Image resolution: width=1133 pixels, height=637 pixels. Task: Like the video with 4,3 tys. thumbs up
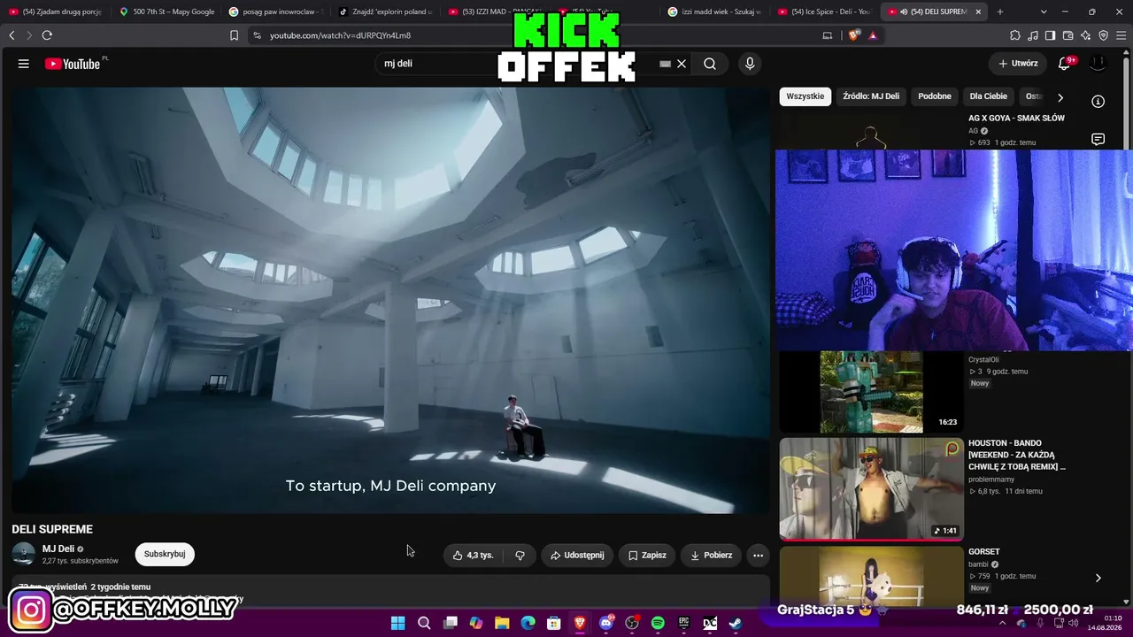(x=473, y=556)
